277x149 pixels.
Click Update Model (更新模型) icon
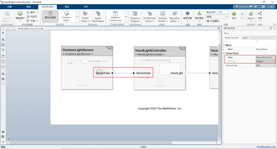(199, 13)
